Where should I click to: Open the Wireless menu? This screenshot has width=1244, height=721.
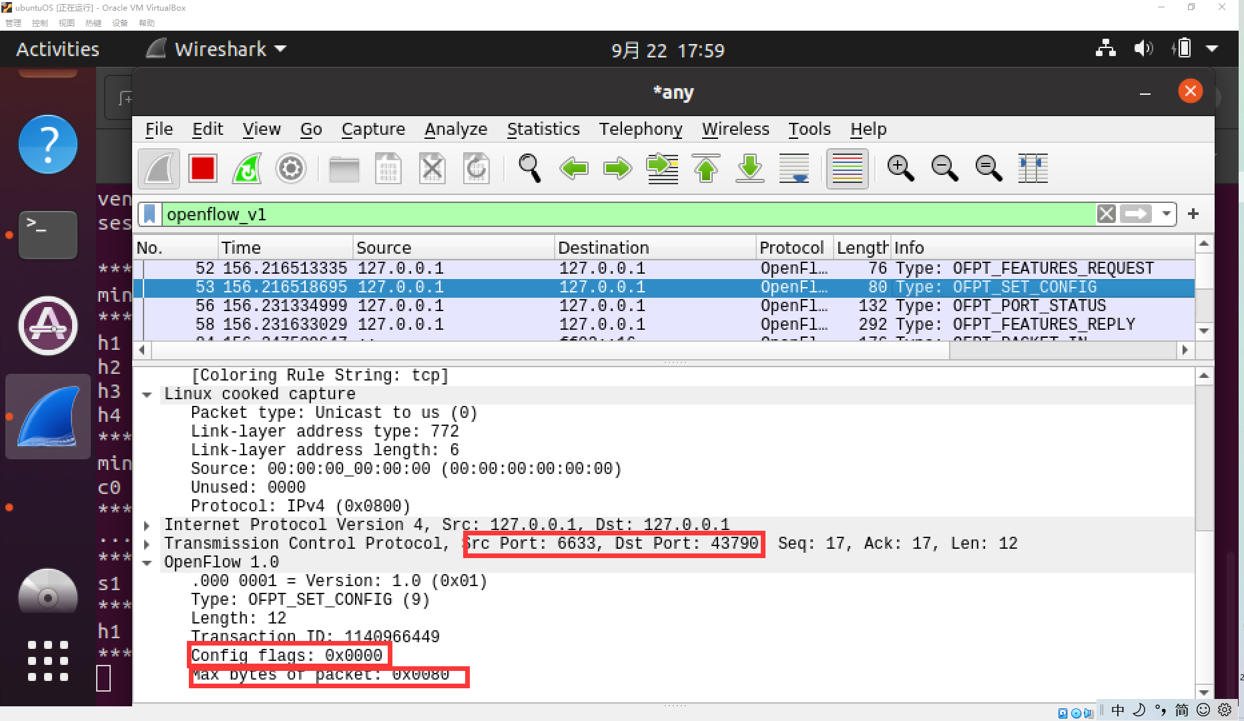(x=735, y=129)
